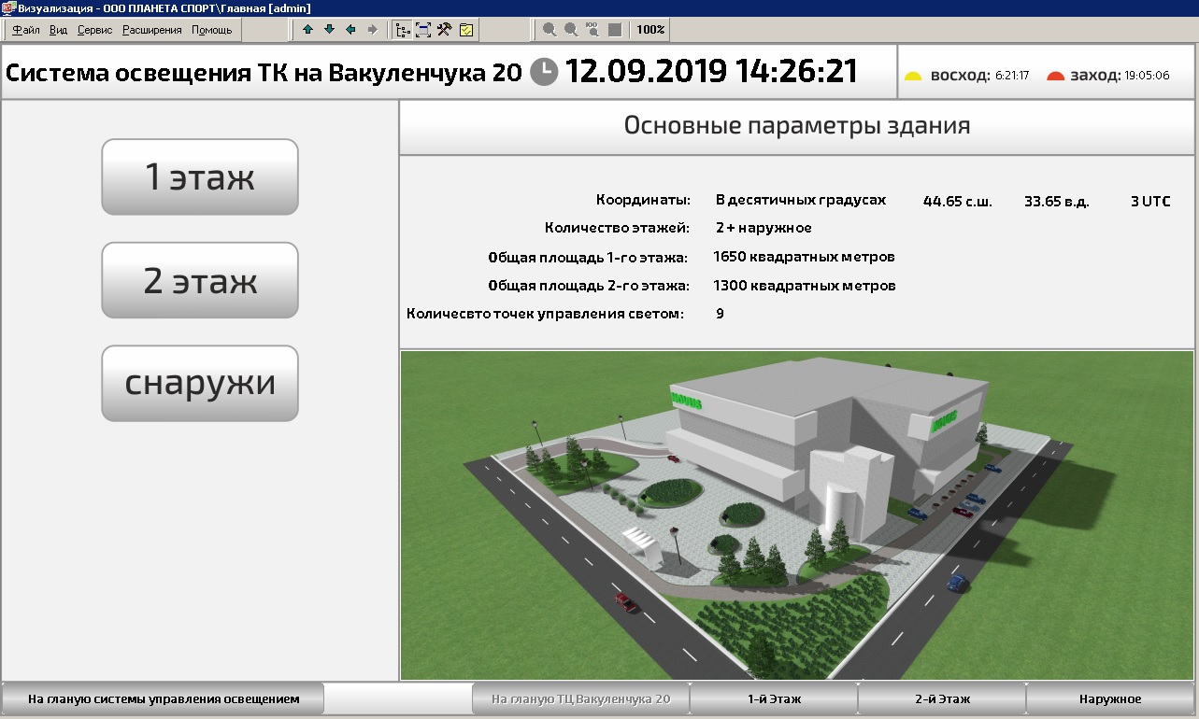Click the 3D building render image
The width and height of the screenshot is (1199, 719).
tap(797, 515)
